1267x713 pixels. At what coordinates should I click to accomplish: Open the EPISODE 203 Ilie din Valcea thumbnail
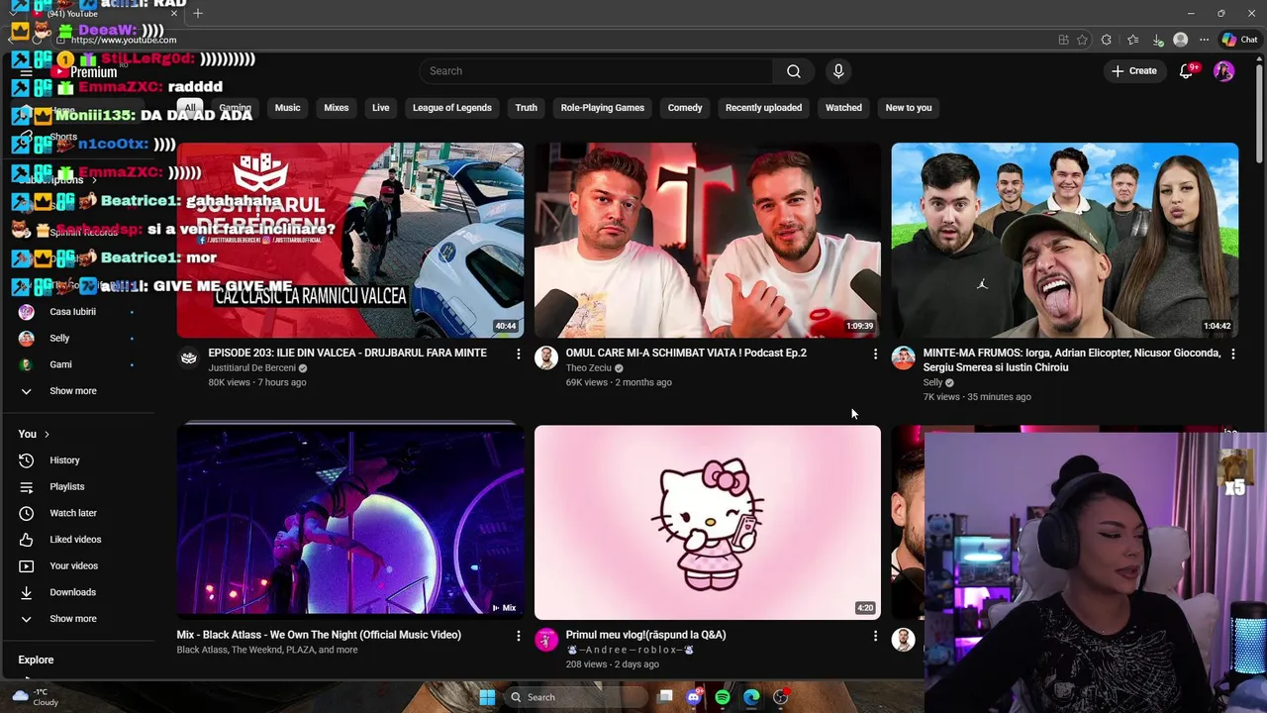pos(350,241)
